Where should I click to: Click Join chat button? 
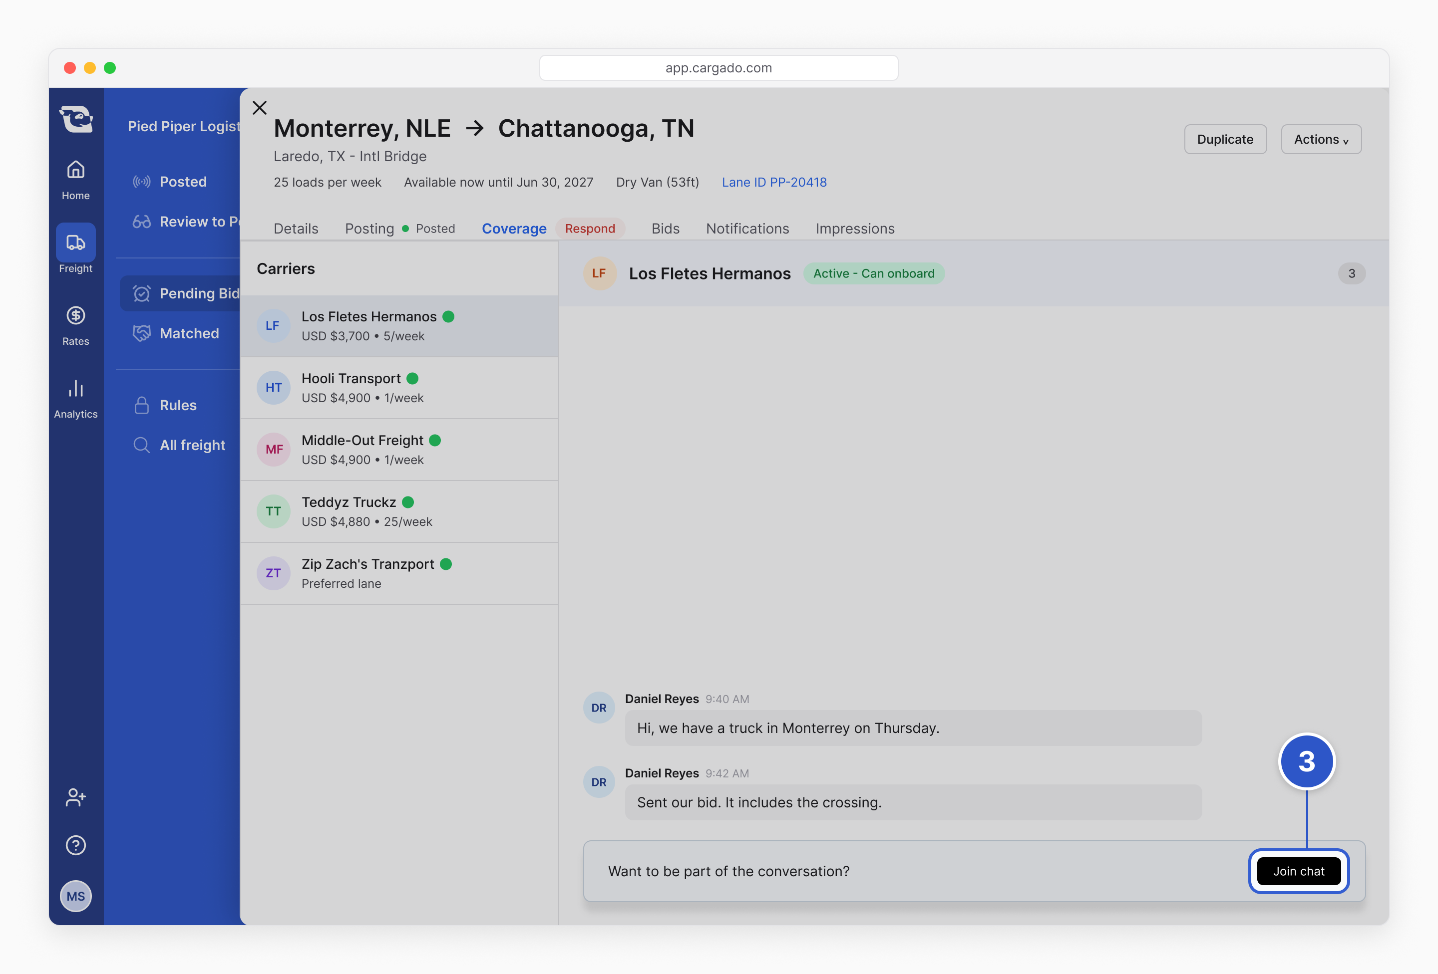(x=1299, y=871)
